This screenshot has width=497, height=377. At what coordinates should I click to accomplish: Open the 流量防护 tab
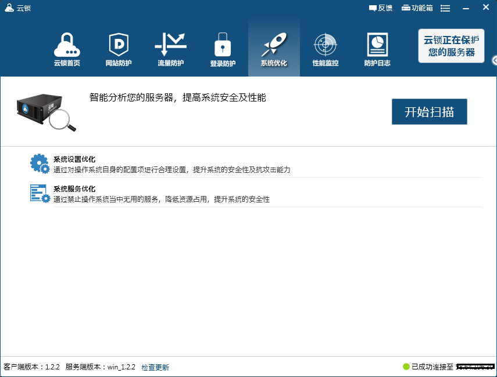(170, 49)
